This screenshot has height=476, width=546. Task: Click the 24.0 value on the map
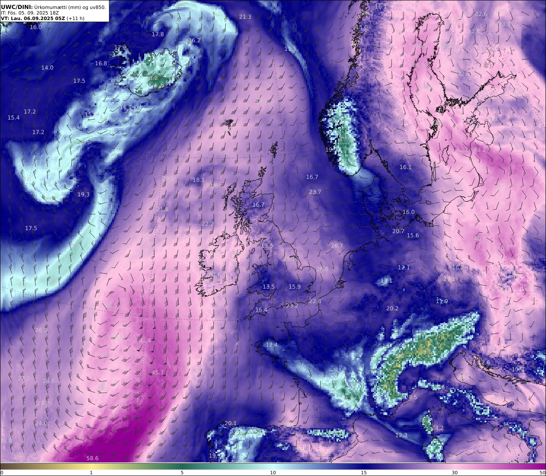pyautogui.click(x=41, y=423)
